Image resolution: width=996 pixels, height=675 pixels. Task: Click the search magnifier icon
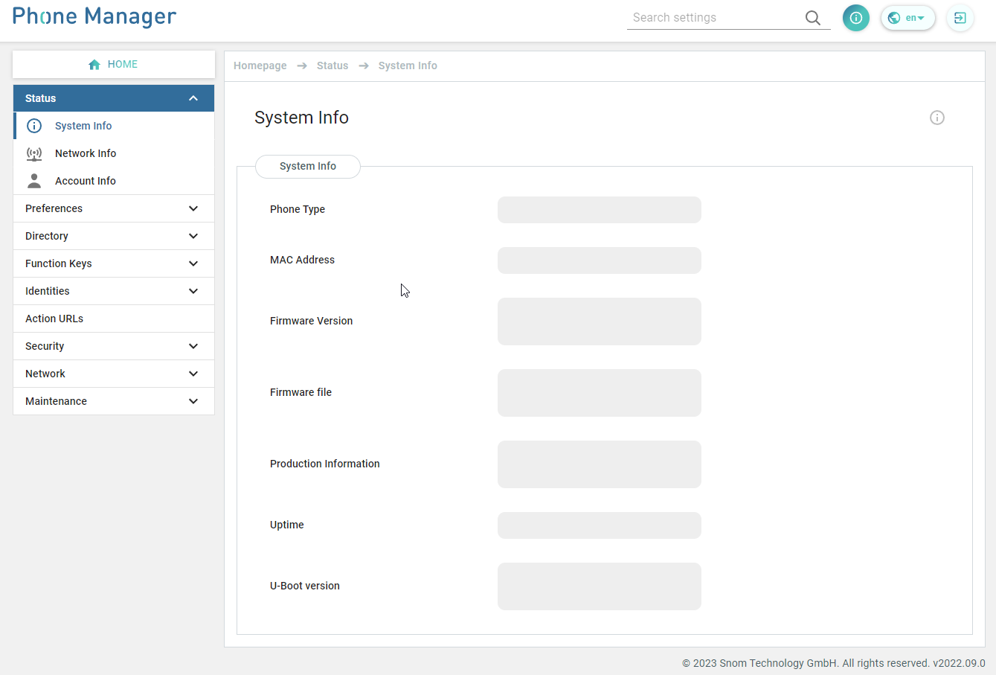pyautogui.click(x=813, y=18)
